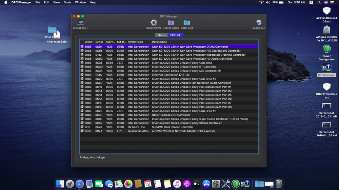Select the SMBus Controller row
The height and width of the screenshot is (190, 339).
point(169,123)
